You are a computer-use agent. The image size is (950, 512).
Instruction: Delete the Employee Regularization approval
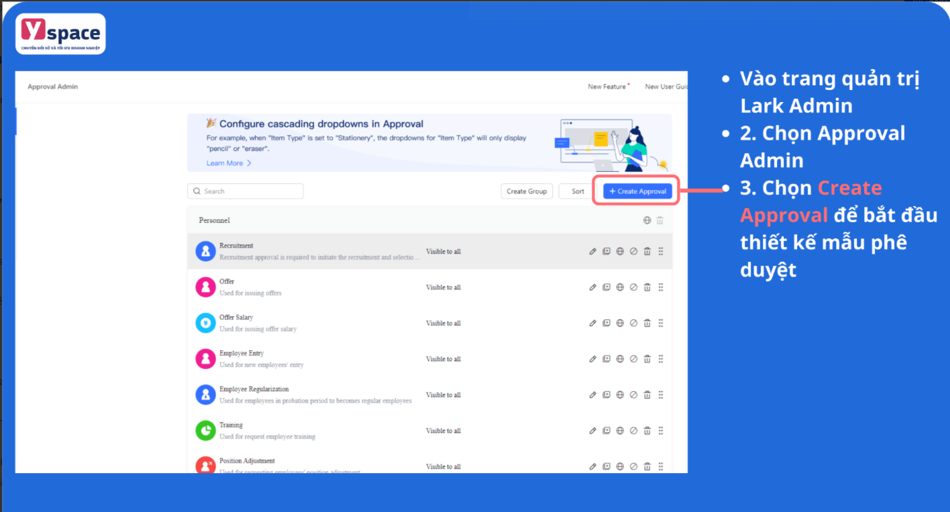pos(647,395)
